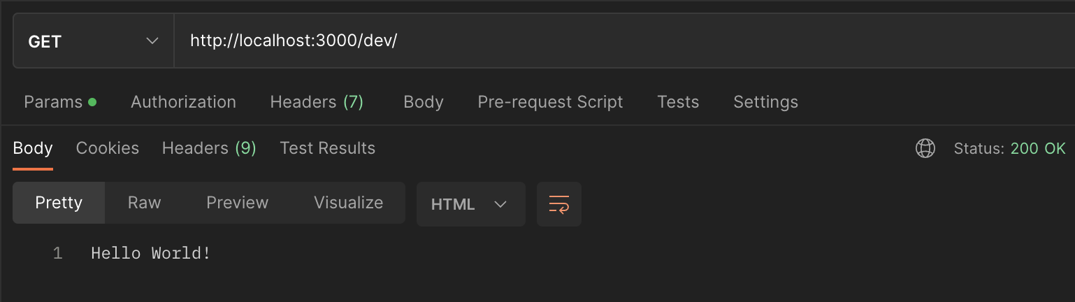This screenshot has width=1075, height=302.
Task: Open the request Body tab
Action: click(x=424, y=102)
